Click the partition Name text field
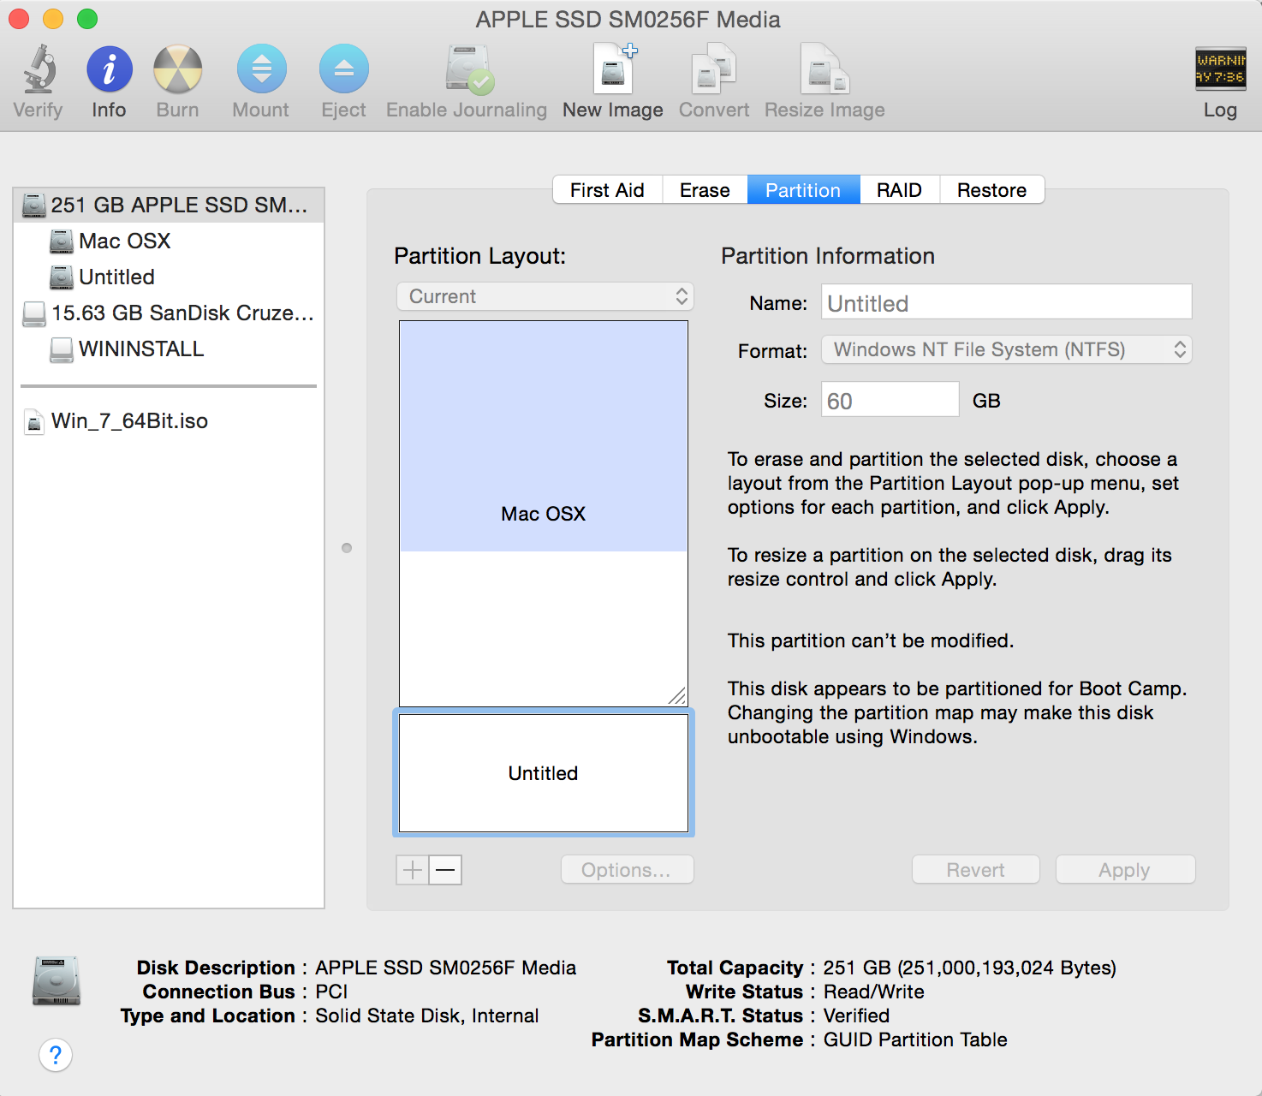1262x1096 pixels. [1006, 303]
